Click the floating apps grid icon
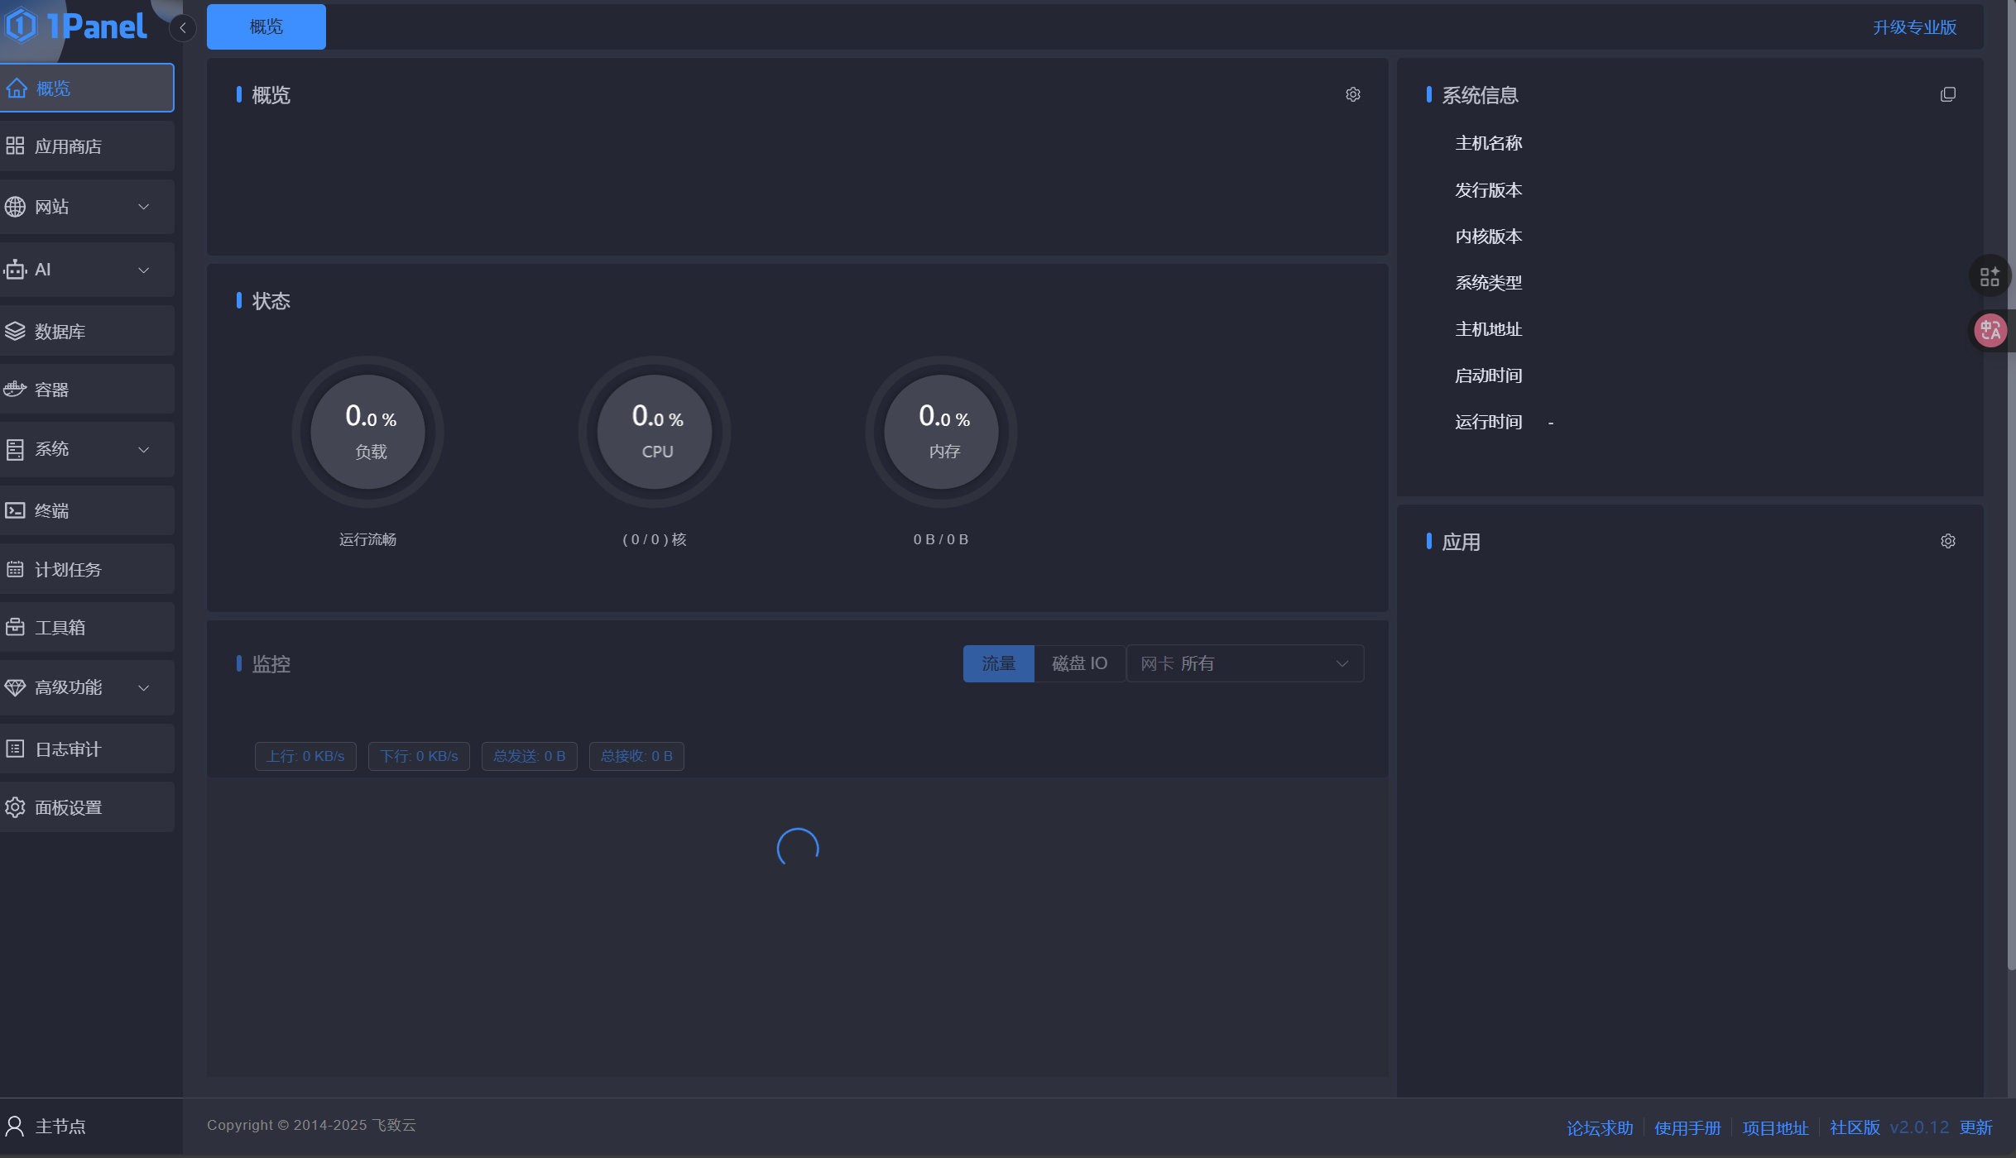The height and width of the screenshot is (1158, 2016). [x=1990, y=276]
